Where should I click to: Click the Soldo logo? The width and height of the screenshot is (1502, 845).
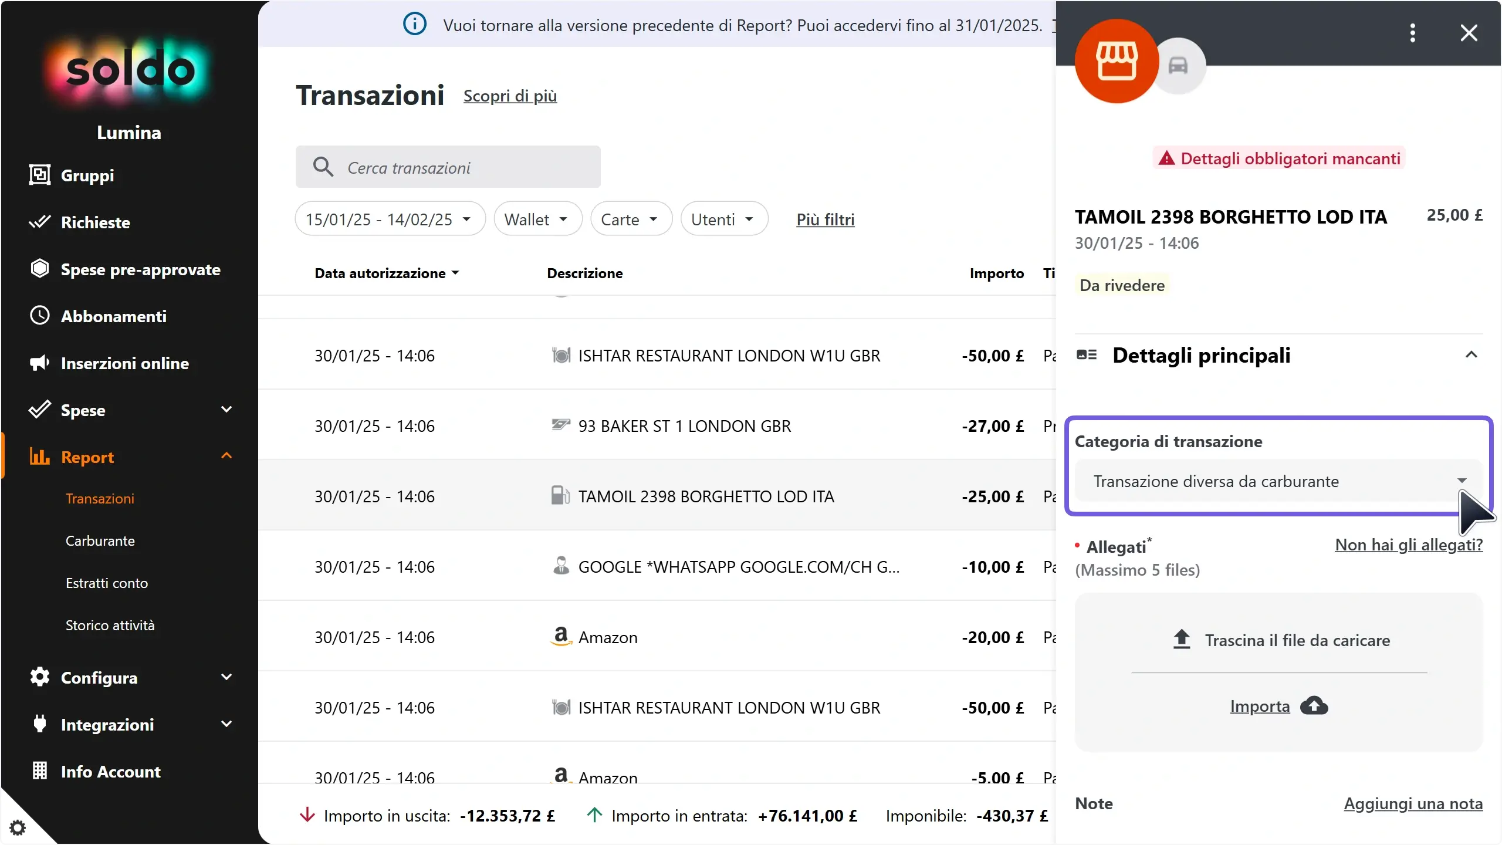coord(129,70)
